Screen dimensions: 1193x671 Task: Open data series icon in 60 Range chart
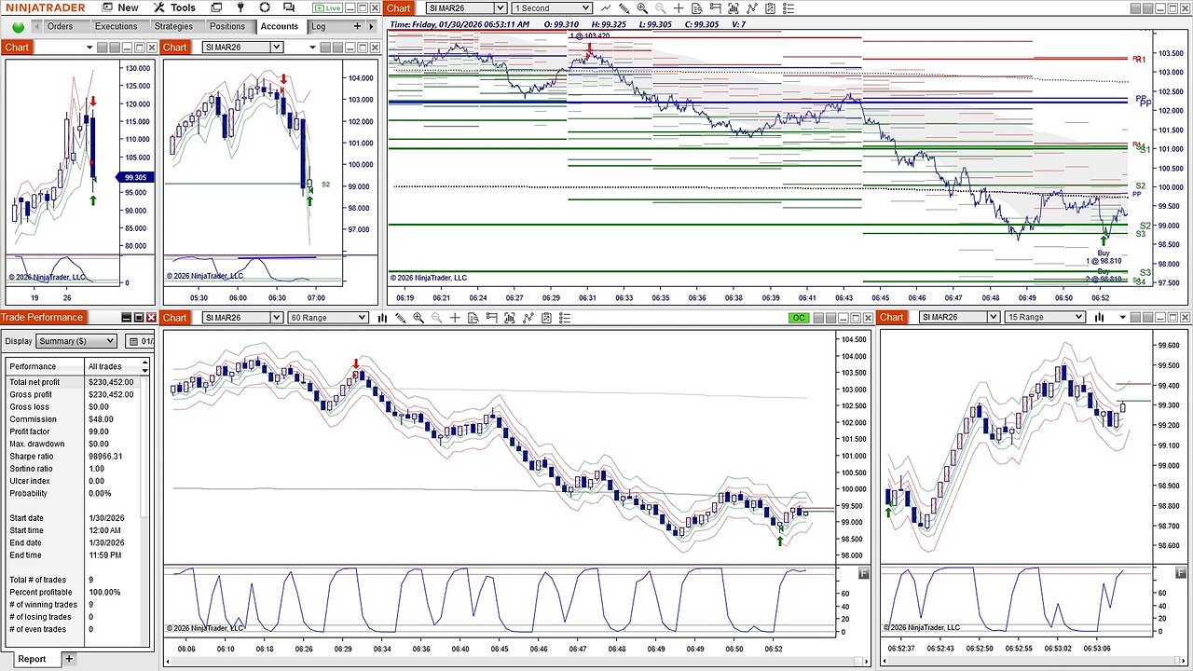510,318
